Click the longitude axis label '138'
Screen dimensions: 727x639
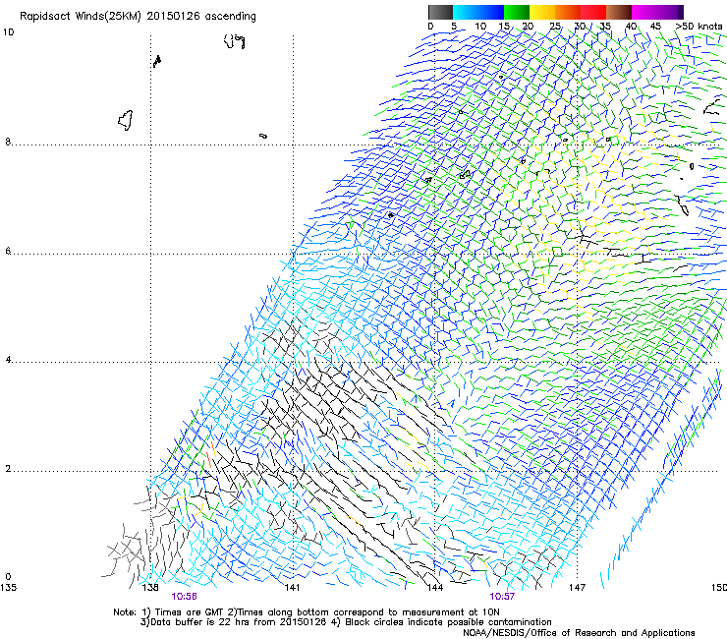150,588
